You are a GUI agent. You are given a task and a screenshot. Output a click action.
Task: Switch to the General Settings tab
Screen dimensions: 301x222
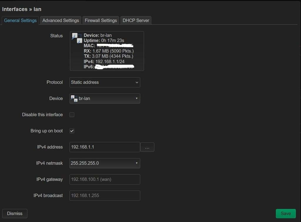tap(20, 20)
